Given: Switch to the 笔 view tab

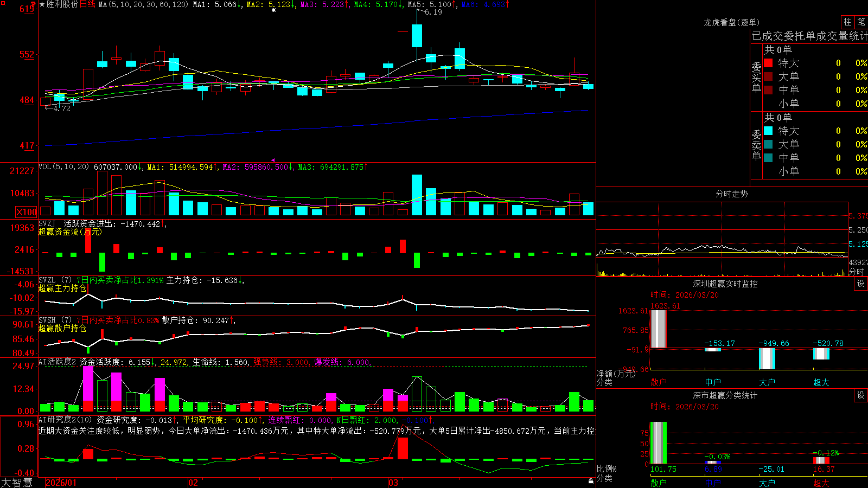Looking at the screenshot, I should coord(861,22).
